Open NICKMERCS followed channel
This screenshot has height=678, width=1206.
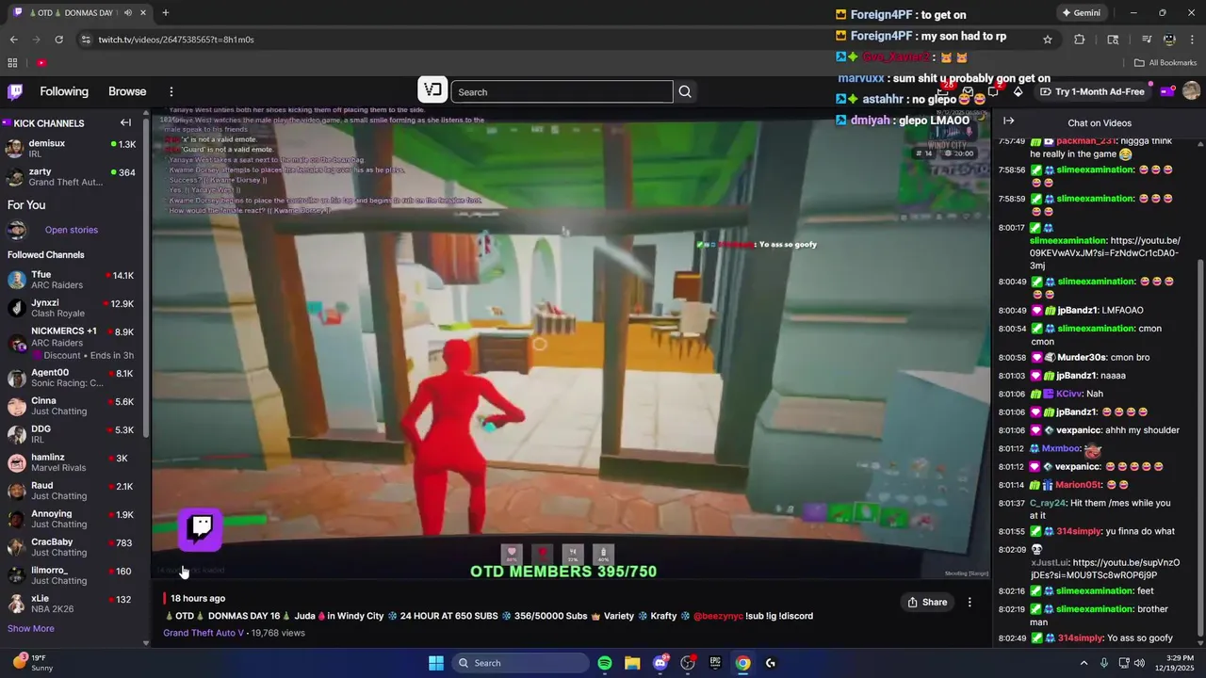[x=73, y=343]
